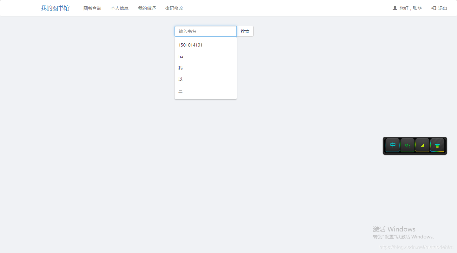Click the 您好，张华 greeting text
The image size is (457, 253).
[410, 8]
